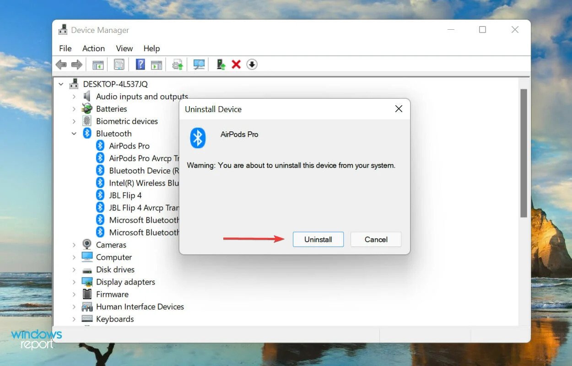Confirm with the Uninstall button

318,239
